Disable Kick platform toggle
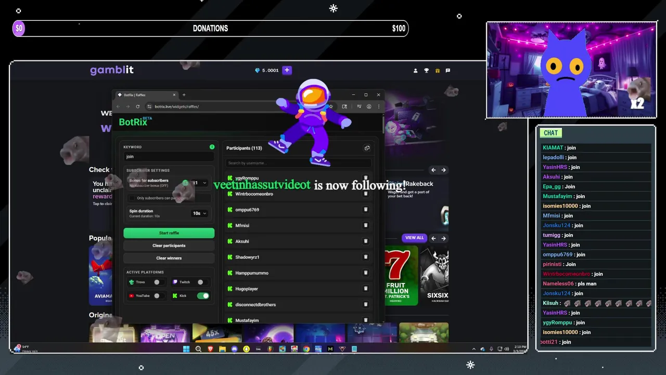The image size is (666, 375). click(x=203, y=295)
